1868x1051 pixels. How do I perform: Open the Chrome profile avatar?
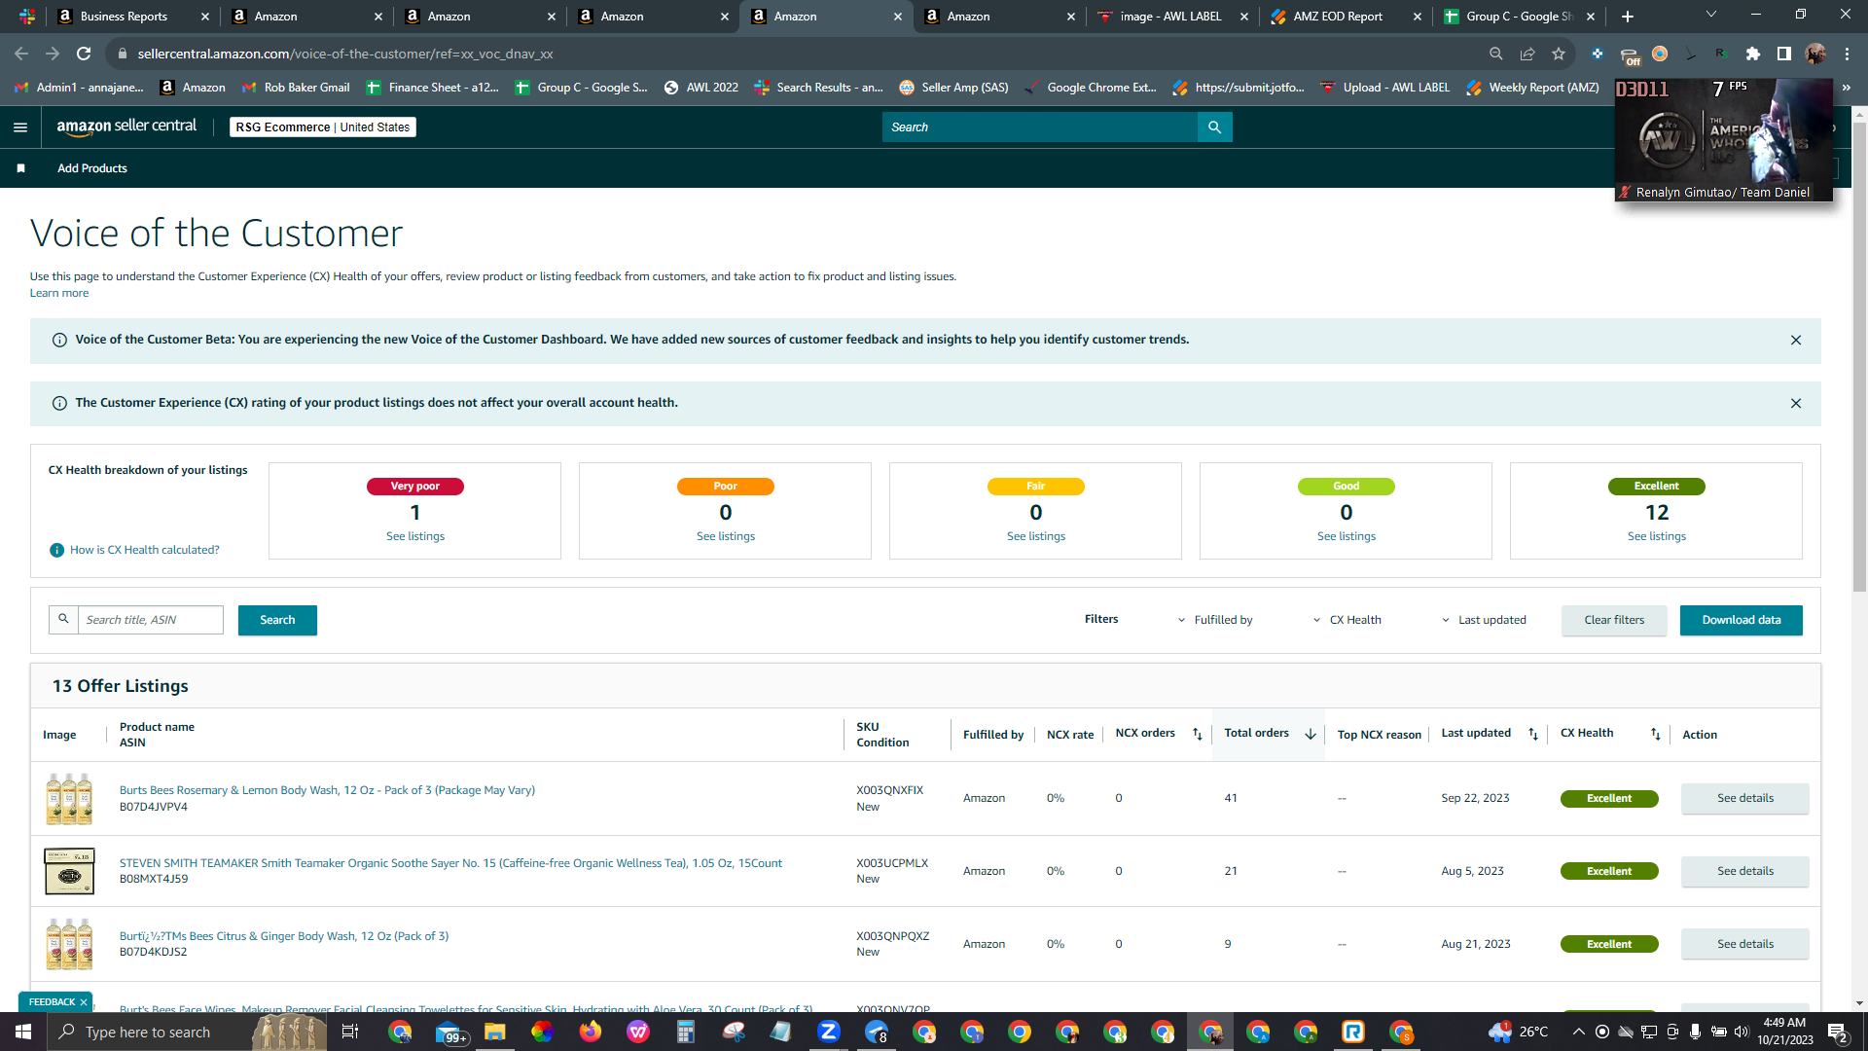coord(1815,54)
